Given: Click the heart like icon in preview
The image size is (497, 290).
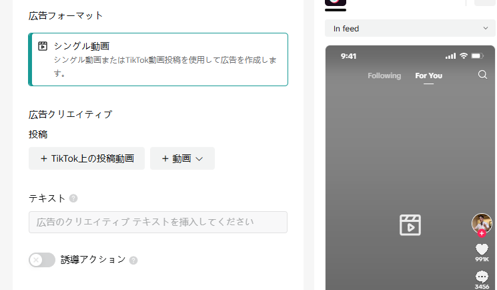Looking at the screenshot, I should pyautogui.click(x=482, y=249).
